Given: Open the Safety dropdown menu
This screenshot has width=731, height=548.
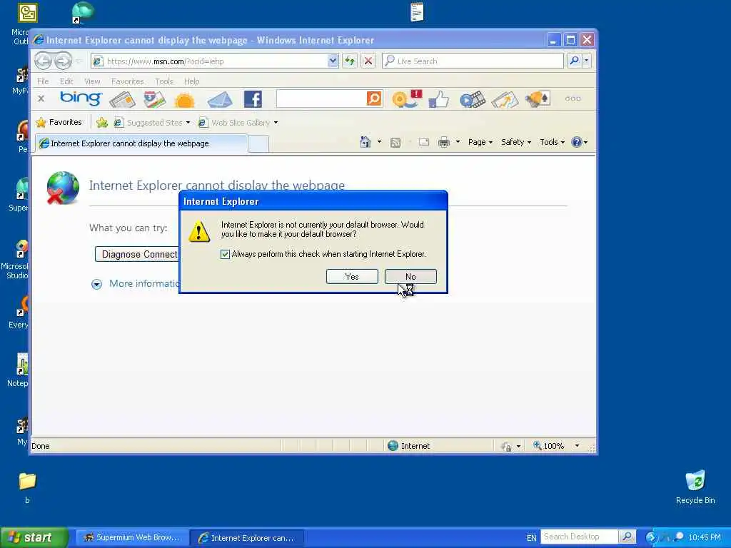Looking at the screenshot, I should 516,142.
